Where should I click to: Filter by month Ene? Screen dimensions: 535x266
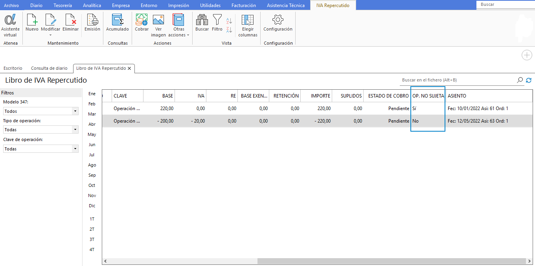click(x=92, y=94)
